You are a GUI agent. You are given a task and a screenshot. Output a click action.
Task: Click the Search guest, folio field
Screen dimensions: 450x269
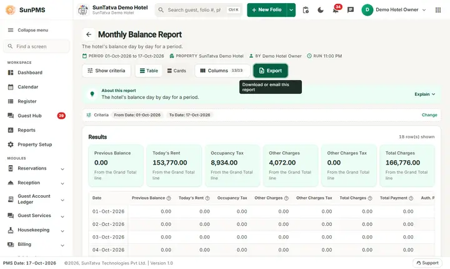click(x=199, y=10)
